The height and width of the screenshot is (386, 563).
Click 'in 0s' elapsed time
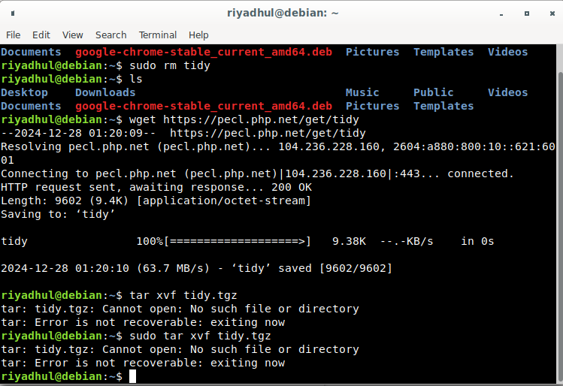[x=477, y=241]
